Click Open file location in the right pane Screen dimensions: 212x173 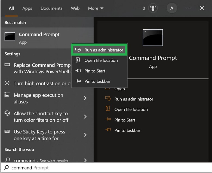(x=131, y=110)
